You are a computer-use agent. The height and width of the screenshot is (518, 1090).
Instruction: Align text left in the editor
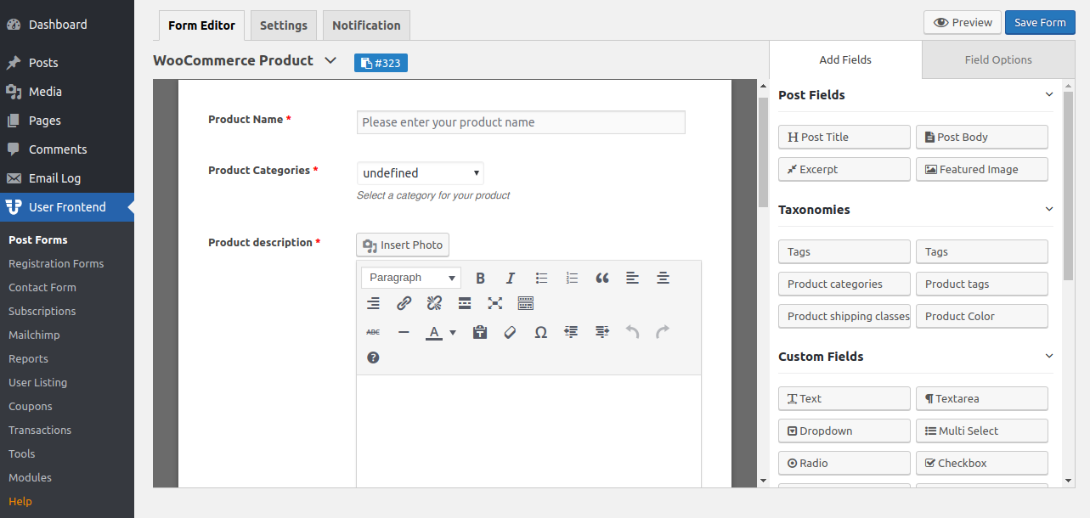(x=632, y=278)
